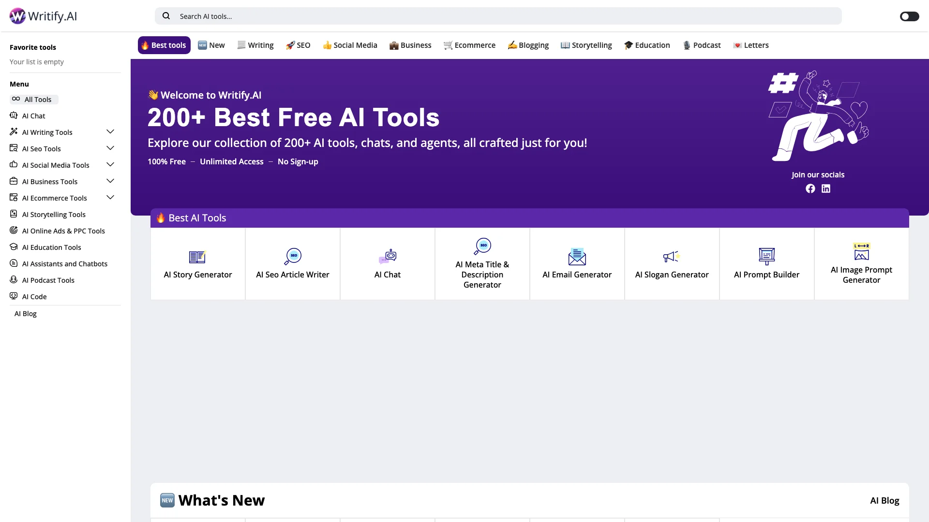Open the AI Podcast Tools link
The width and height of the screenshot is (929, 522).
coord(48,280)
